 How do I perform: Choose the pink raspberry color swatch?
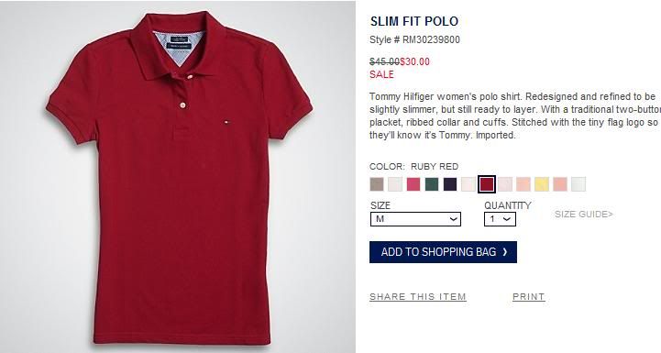click(413, 184)
